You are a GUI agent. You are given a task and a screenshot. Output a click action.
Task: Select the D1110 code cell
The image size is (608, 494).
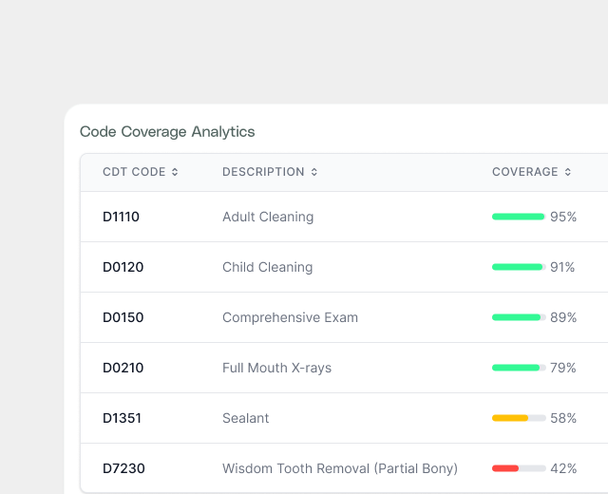(x=121, y=217)
